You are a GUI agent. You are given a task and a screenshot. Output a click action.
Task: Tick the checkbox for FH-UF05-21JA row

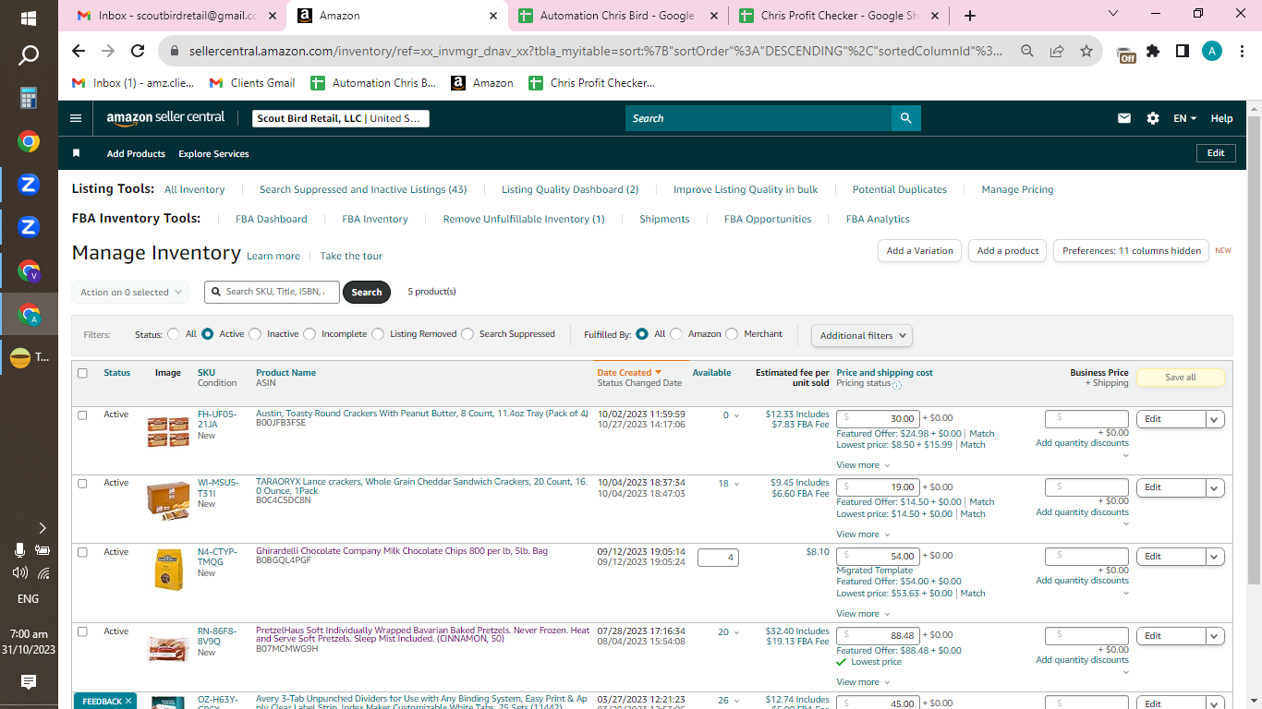coord(82,415)
